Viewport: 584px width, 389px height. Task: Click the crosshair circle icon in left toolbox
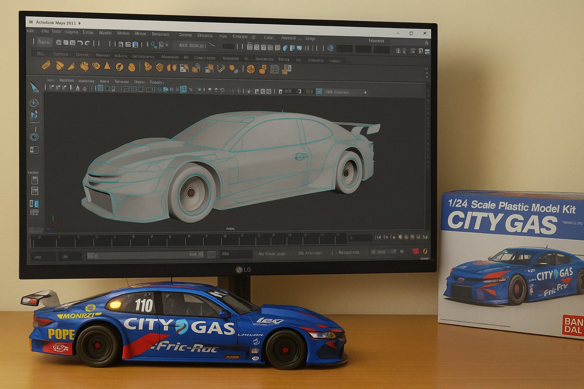[x=34, y=103]
